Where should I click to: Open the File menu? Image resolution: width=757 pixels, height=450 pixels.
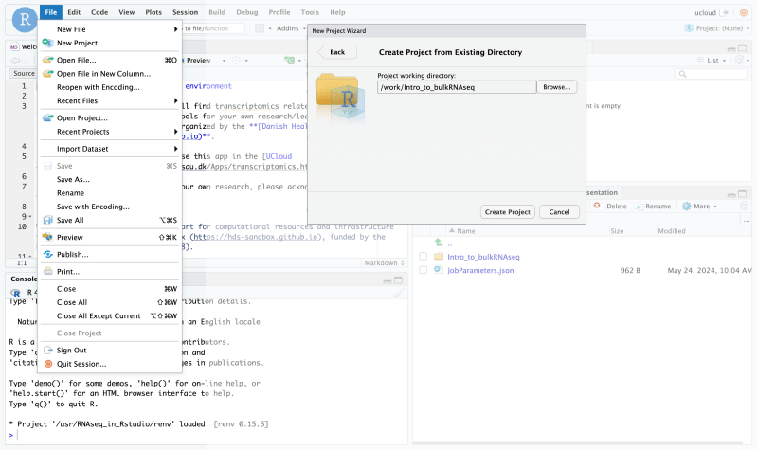coord(51,12)
